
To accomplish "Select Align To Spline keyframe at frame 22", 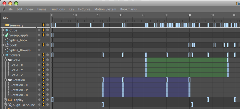I will (x=102, y=105).
